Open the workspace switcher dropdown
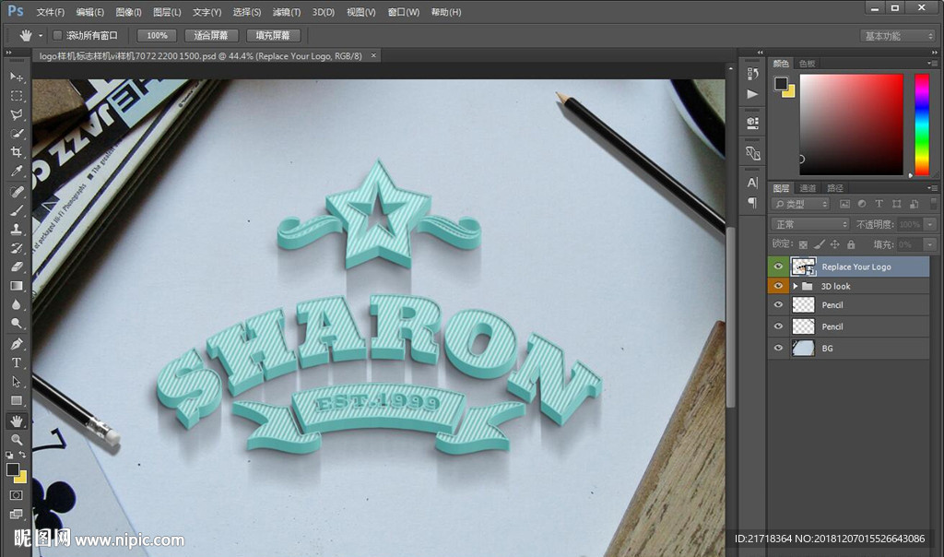Screen dimensions: 944x557 click(x=898, y=36)
